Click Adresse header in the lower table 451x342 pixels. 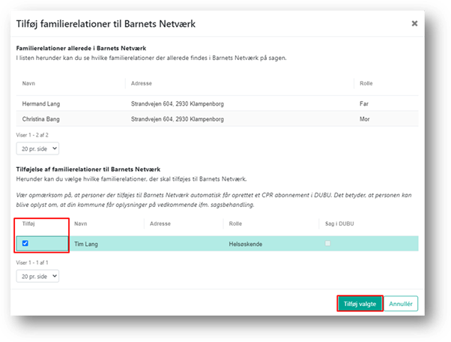(x=160, y=223)
